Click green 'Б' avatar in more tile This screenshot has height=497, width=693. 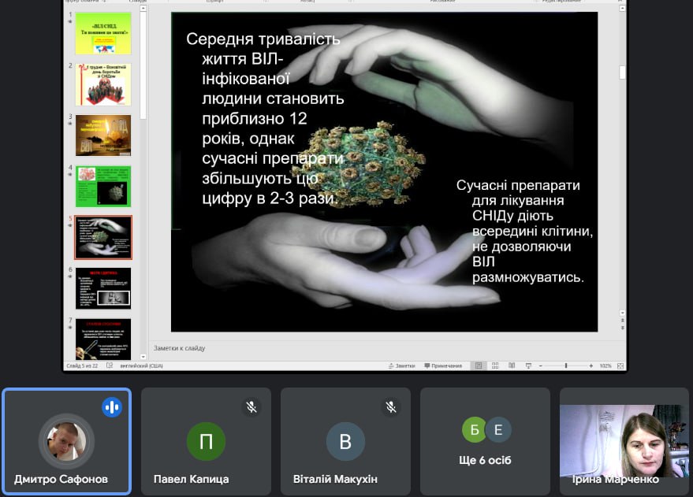click(x=475, y=429)
